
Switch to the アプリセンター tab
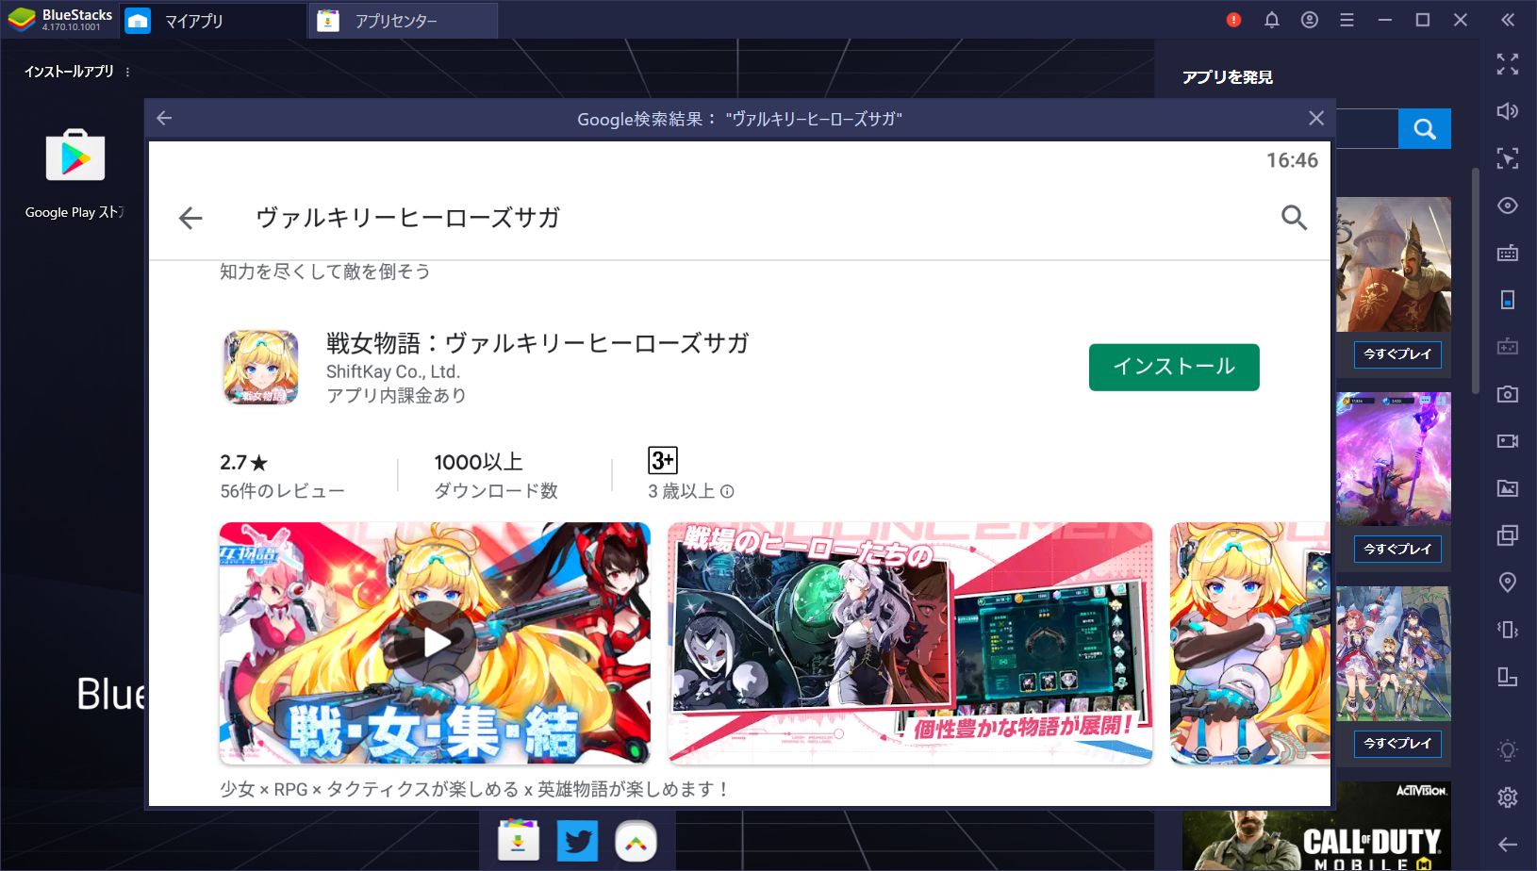404,21
